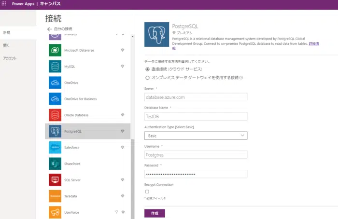The width and height of the screenshot is (338, 219).
Task: Select the Microsoft Dataverse connector icon
Action: point(55,50)
